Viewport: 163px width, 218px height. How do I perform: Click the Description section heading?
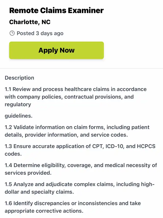pos(19,78)
